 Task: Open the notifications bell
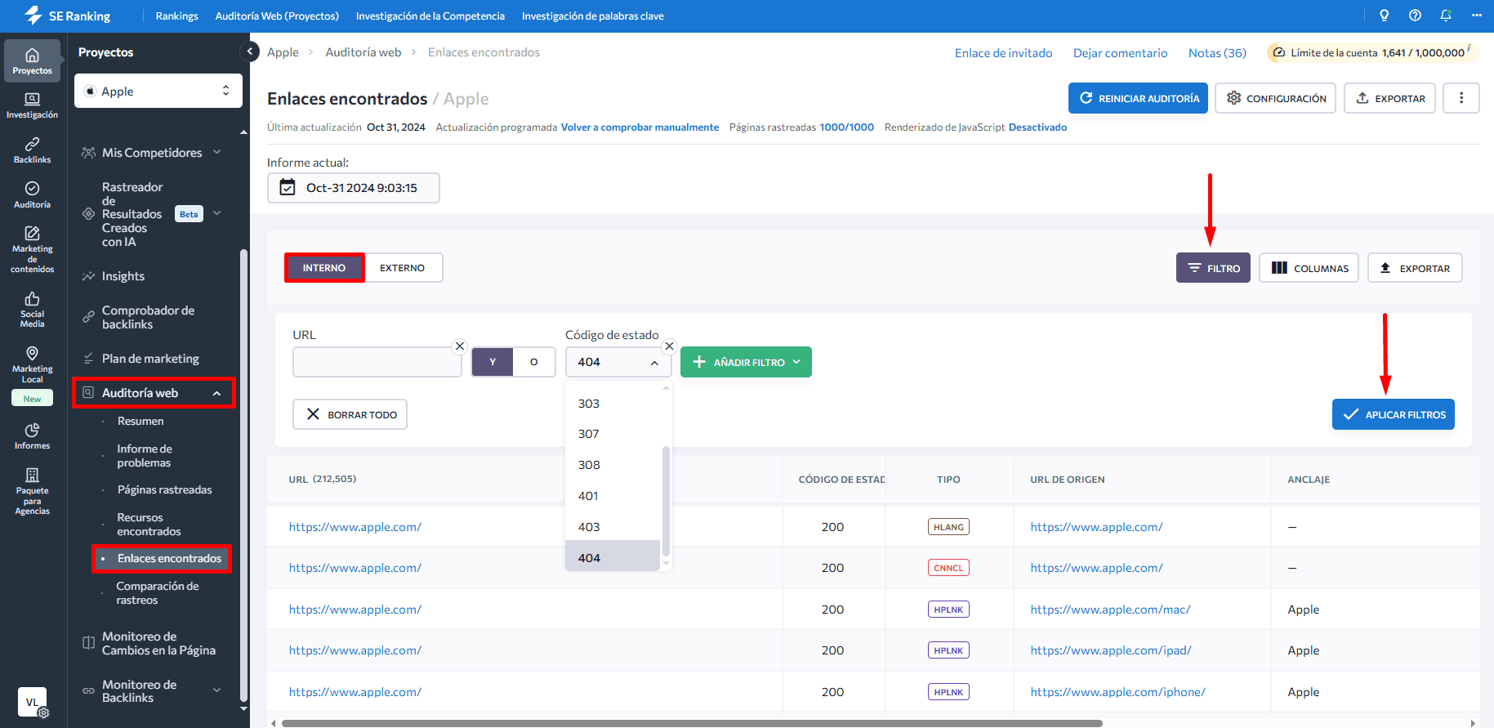click(1446, 16)
